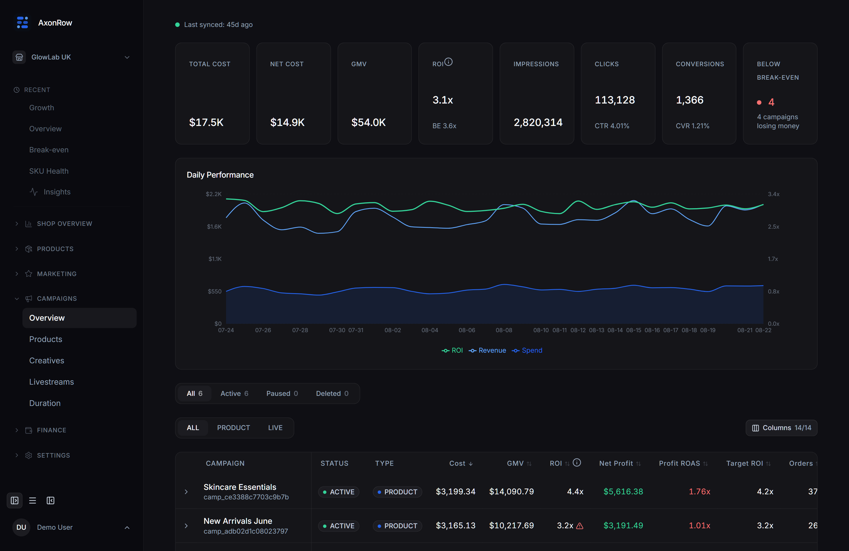Expand the Settings sidebar section
Viewport: 849px width, 551px height.
click(x=17, y=456)
